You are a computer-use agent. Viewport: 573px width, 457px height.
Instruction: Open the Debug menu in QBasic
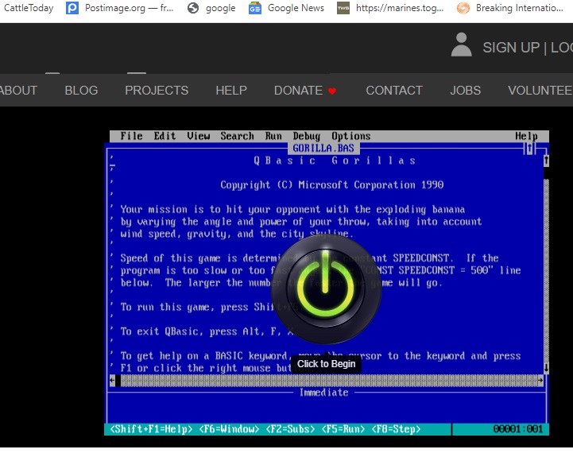tap(306, 136)
